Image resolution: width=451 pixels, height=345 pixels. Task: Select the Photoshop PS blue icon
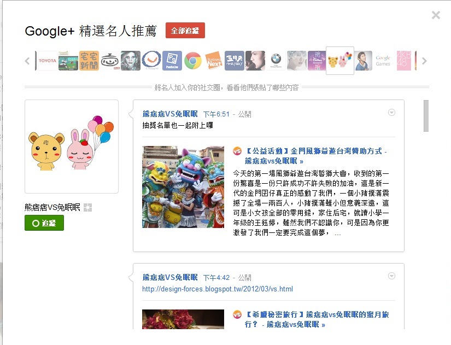click(x=172, y=61)
